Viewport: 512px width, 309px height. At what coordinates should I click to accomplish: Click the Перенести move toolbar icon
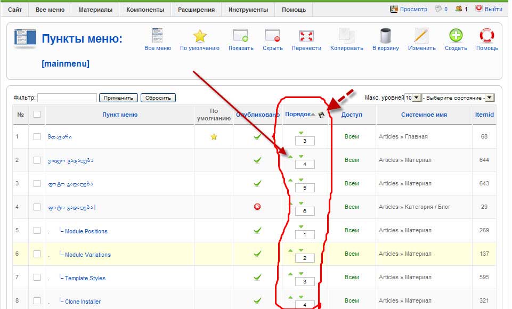pyautogui.click(x=306, y=36)
